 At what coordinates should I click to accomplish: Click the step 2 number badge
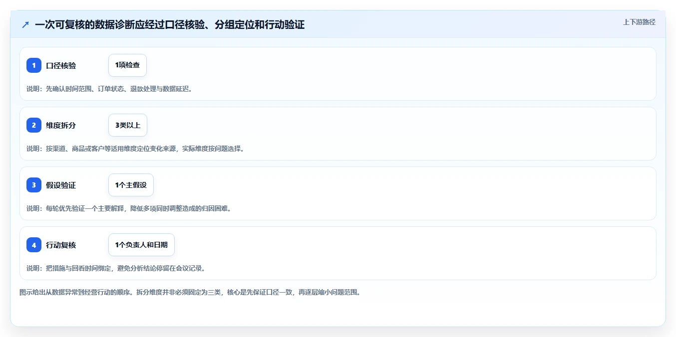pyautogui.click(x=34, y=125)
